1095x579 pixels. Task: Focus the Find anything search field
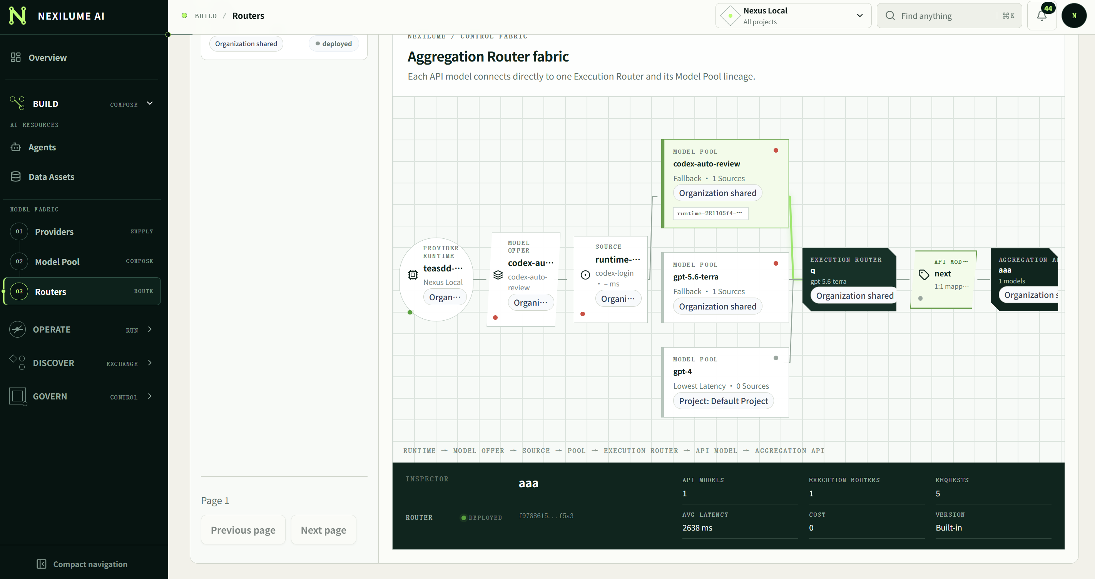click(949, 16)
